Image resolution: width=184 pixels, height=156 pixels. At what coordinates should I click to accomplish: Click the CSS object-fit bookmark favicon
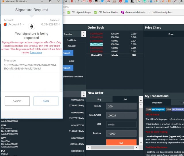click(x=69, y=12)
